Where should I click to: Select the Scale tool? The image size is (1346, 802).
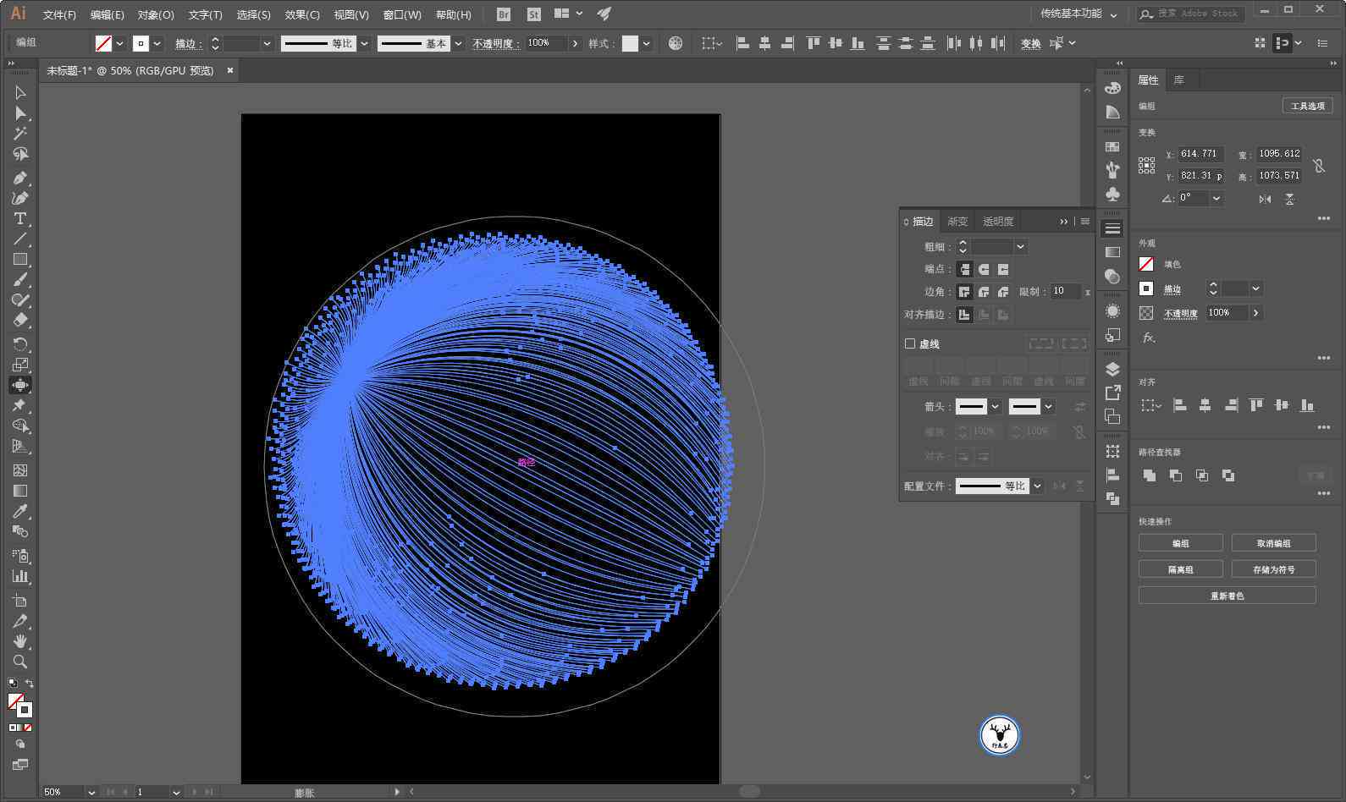click(20, 364)
